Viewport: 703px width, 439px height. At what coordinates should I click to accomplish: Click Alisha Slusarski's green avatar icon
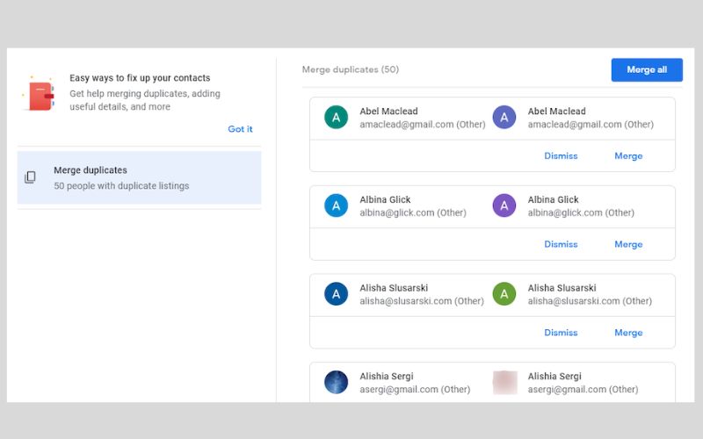pos(504,294)
